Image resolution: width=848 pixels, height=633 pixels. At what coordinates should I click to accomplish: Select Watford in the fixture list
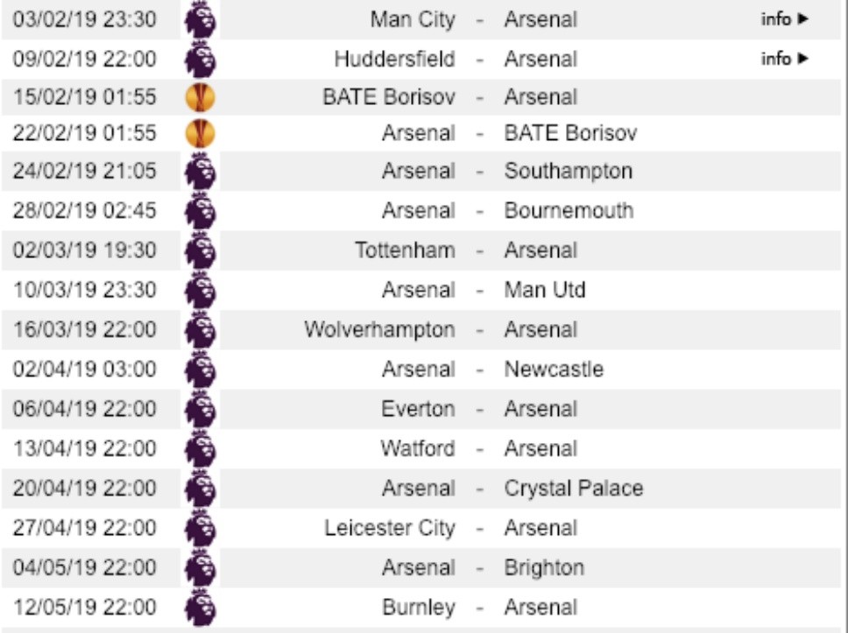417,449
